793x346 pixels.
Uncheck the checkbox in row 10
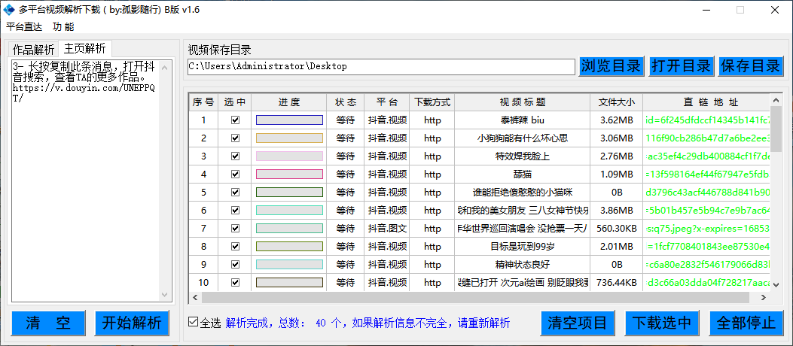pyautogui.click(x=235, y=282)
